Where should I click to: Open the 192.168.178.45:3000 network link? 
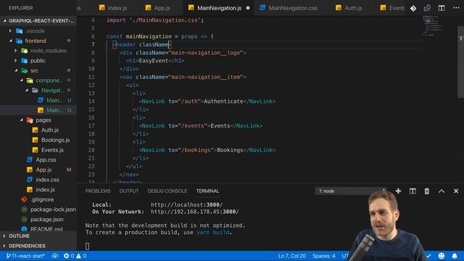(195, 212)
